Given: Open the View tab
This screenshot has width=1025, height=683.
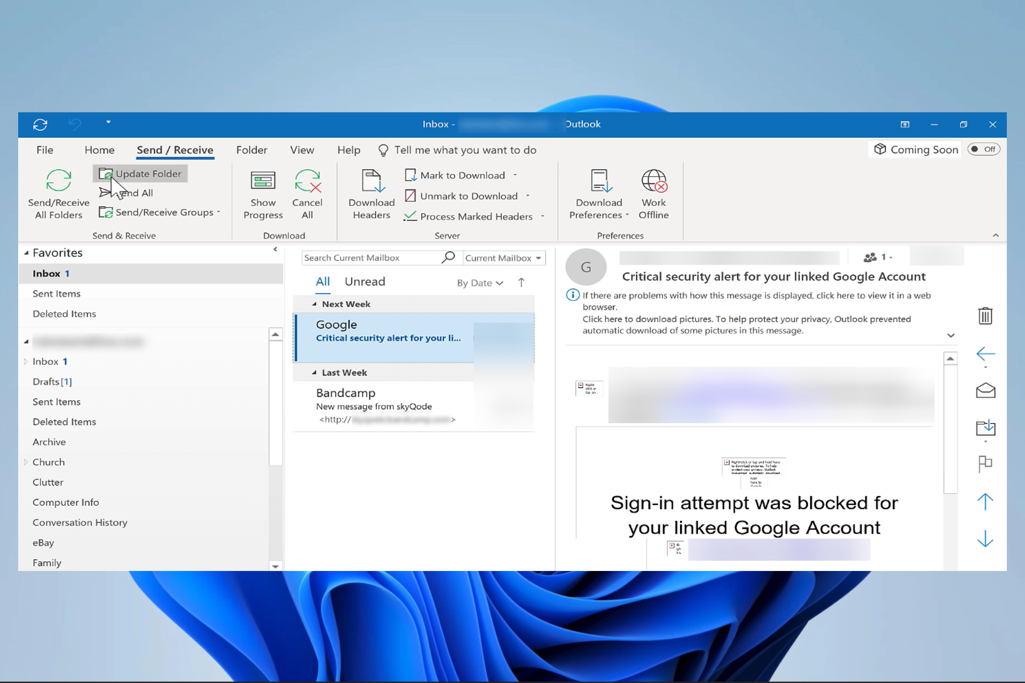Looking at the screenshot, I should point(302,150).
